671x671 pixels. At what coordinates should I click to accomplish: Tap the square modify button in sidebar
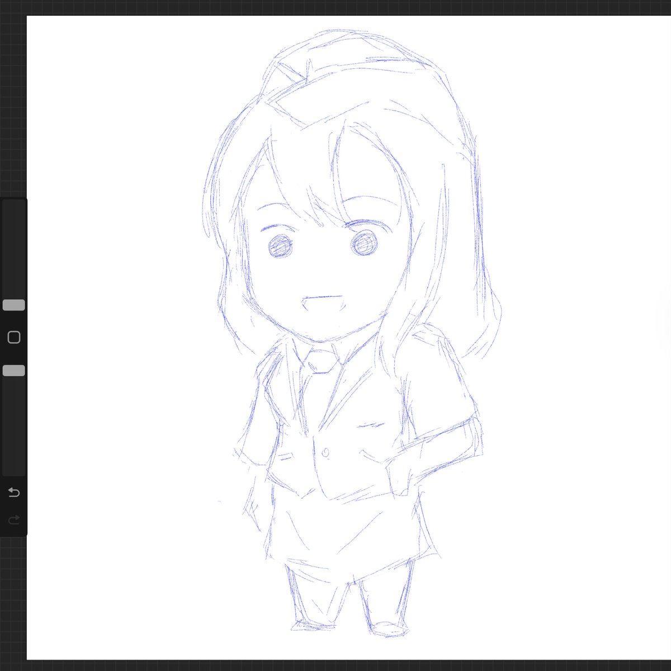[14, 337]
